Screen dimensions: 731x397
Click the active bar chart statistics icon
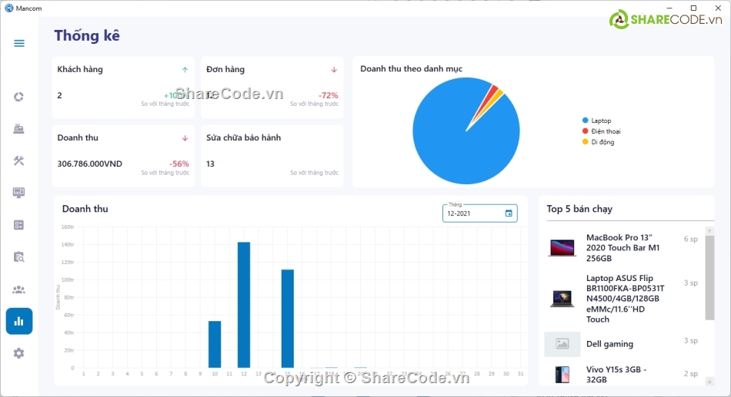19,321
